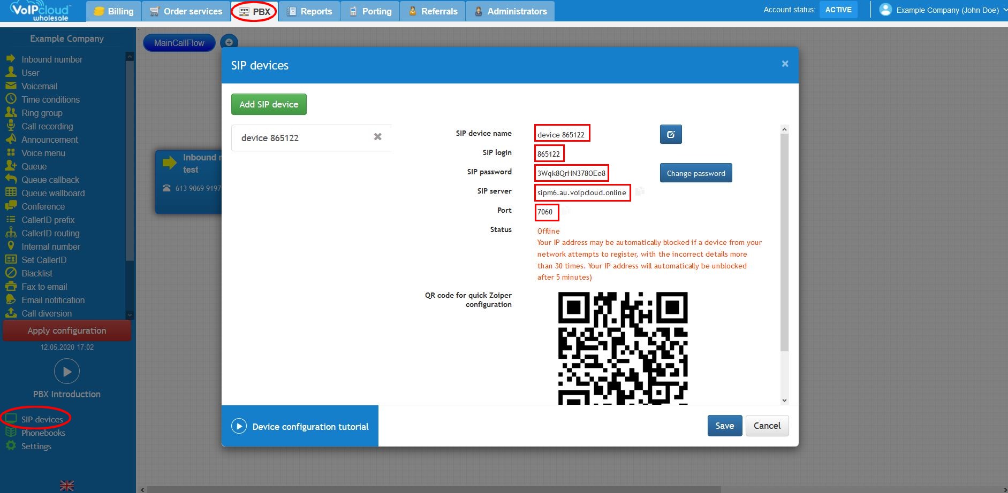Select the MainCallFlow tab
Image resolution: width=1008 pixels, height=493 pixels.
click(x=179, y=42)
